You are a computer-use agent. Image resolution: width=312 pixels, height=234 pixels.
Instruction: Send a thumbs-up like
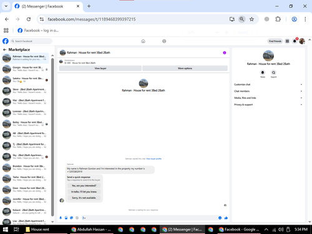226,218
